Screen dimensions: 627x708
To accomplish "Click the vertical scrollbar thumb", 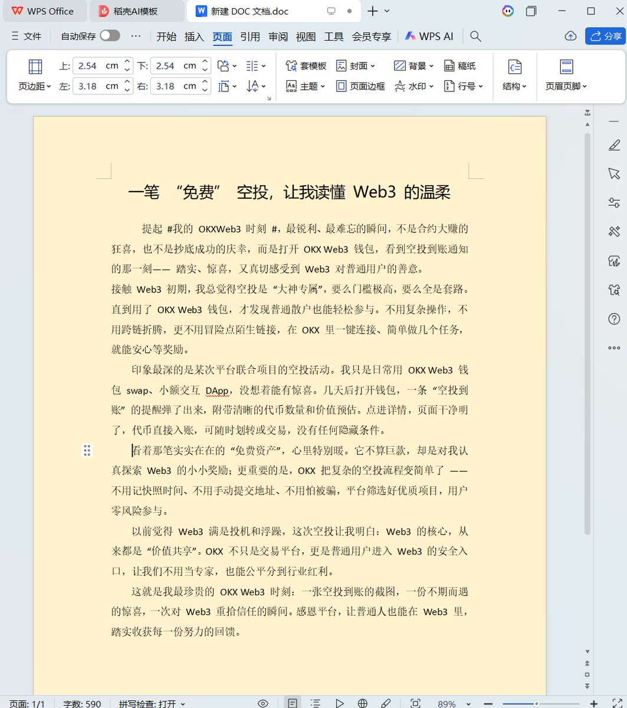I will coord(587,334).
